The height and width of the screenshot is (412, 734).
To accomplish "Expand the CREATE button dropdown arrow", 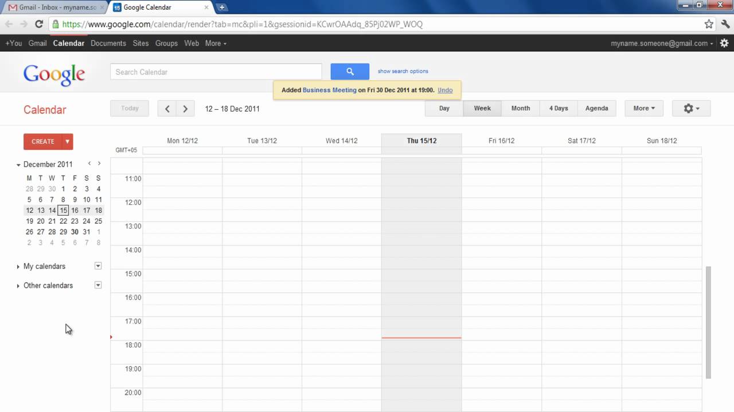I will tap(66, 141).
